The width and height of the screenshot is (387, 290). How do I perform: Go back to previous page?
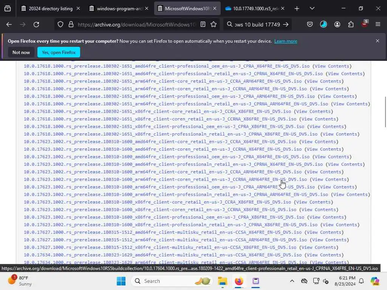[x=9, y=25]
